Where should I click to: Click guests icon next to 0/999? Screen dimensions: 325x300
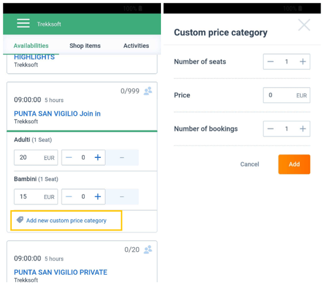(x=148, y=91)
